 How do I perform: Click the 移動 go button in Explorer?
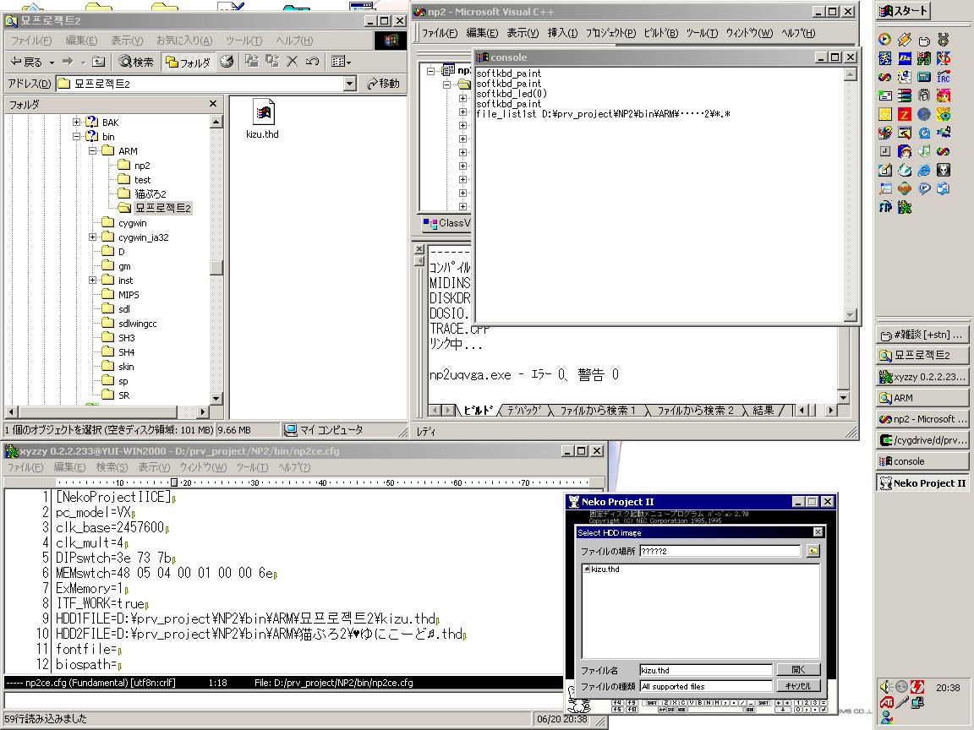(x=383, y=83)
